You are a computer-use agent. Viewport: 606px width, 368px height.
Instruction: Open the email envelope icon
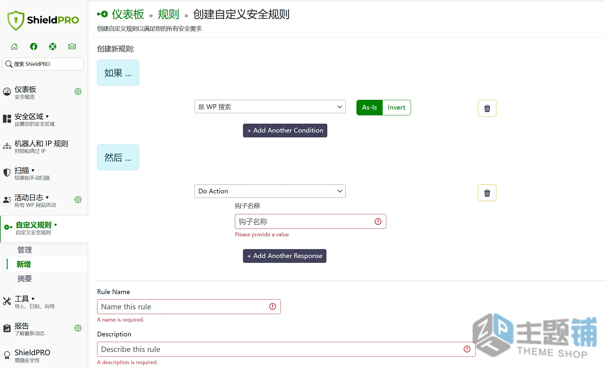(72, 46)
